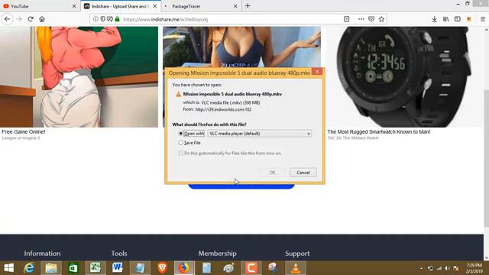Switch to Firefox in the taskbar
Viewport: 489px width, 275px height.
(x=184, y=268)
